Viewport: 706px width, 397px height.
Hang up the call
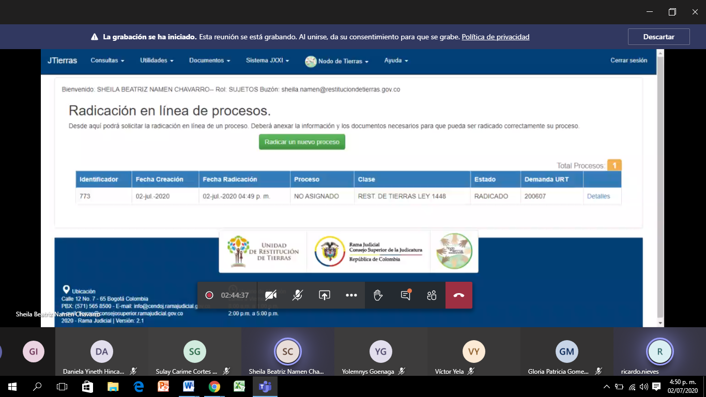point(459,295)
